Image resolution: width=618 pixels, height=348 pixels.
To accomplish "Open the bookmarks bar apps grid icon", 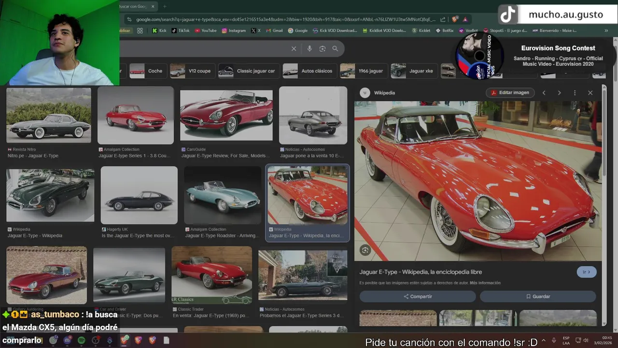I will [140, 30].
